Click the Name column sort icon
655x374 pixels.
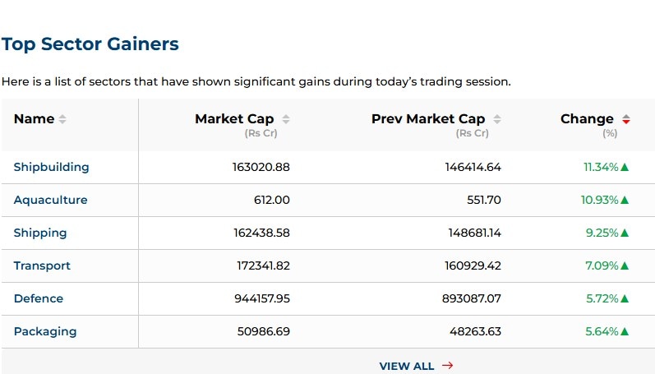(x=62, y=119)
